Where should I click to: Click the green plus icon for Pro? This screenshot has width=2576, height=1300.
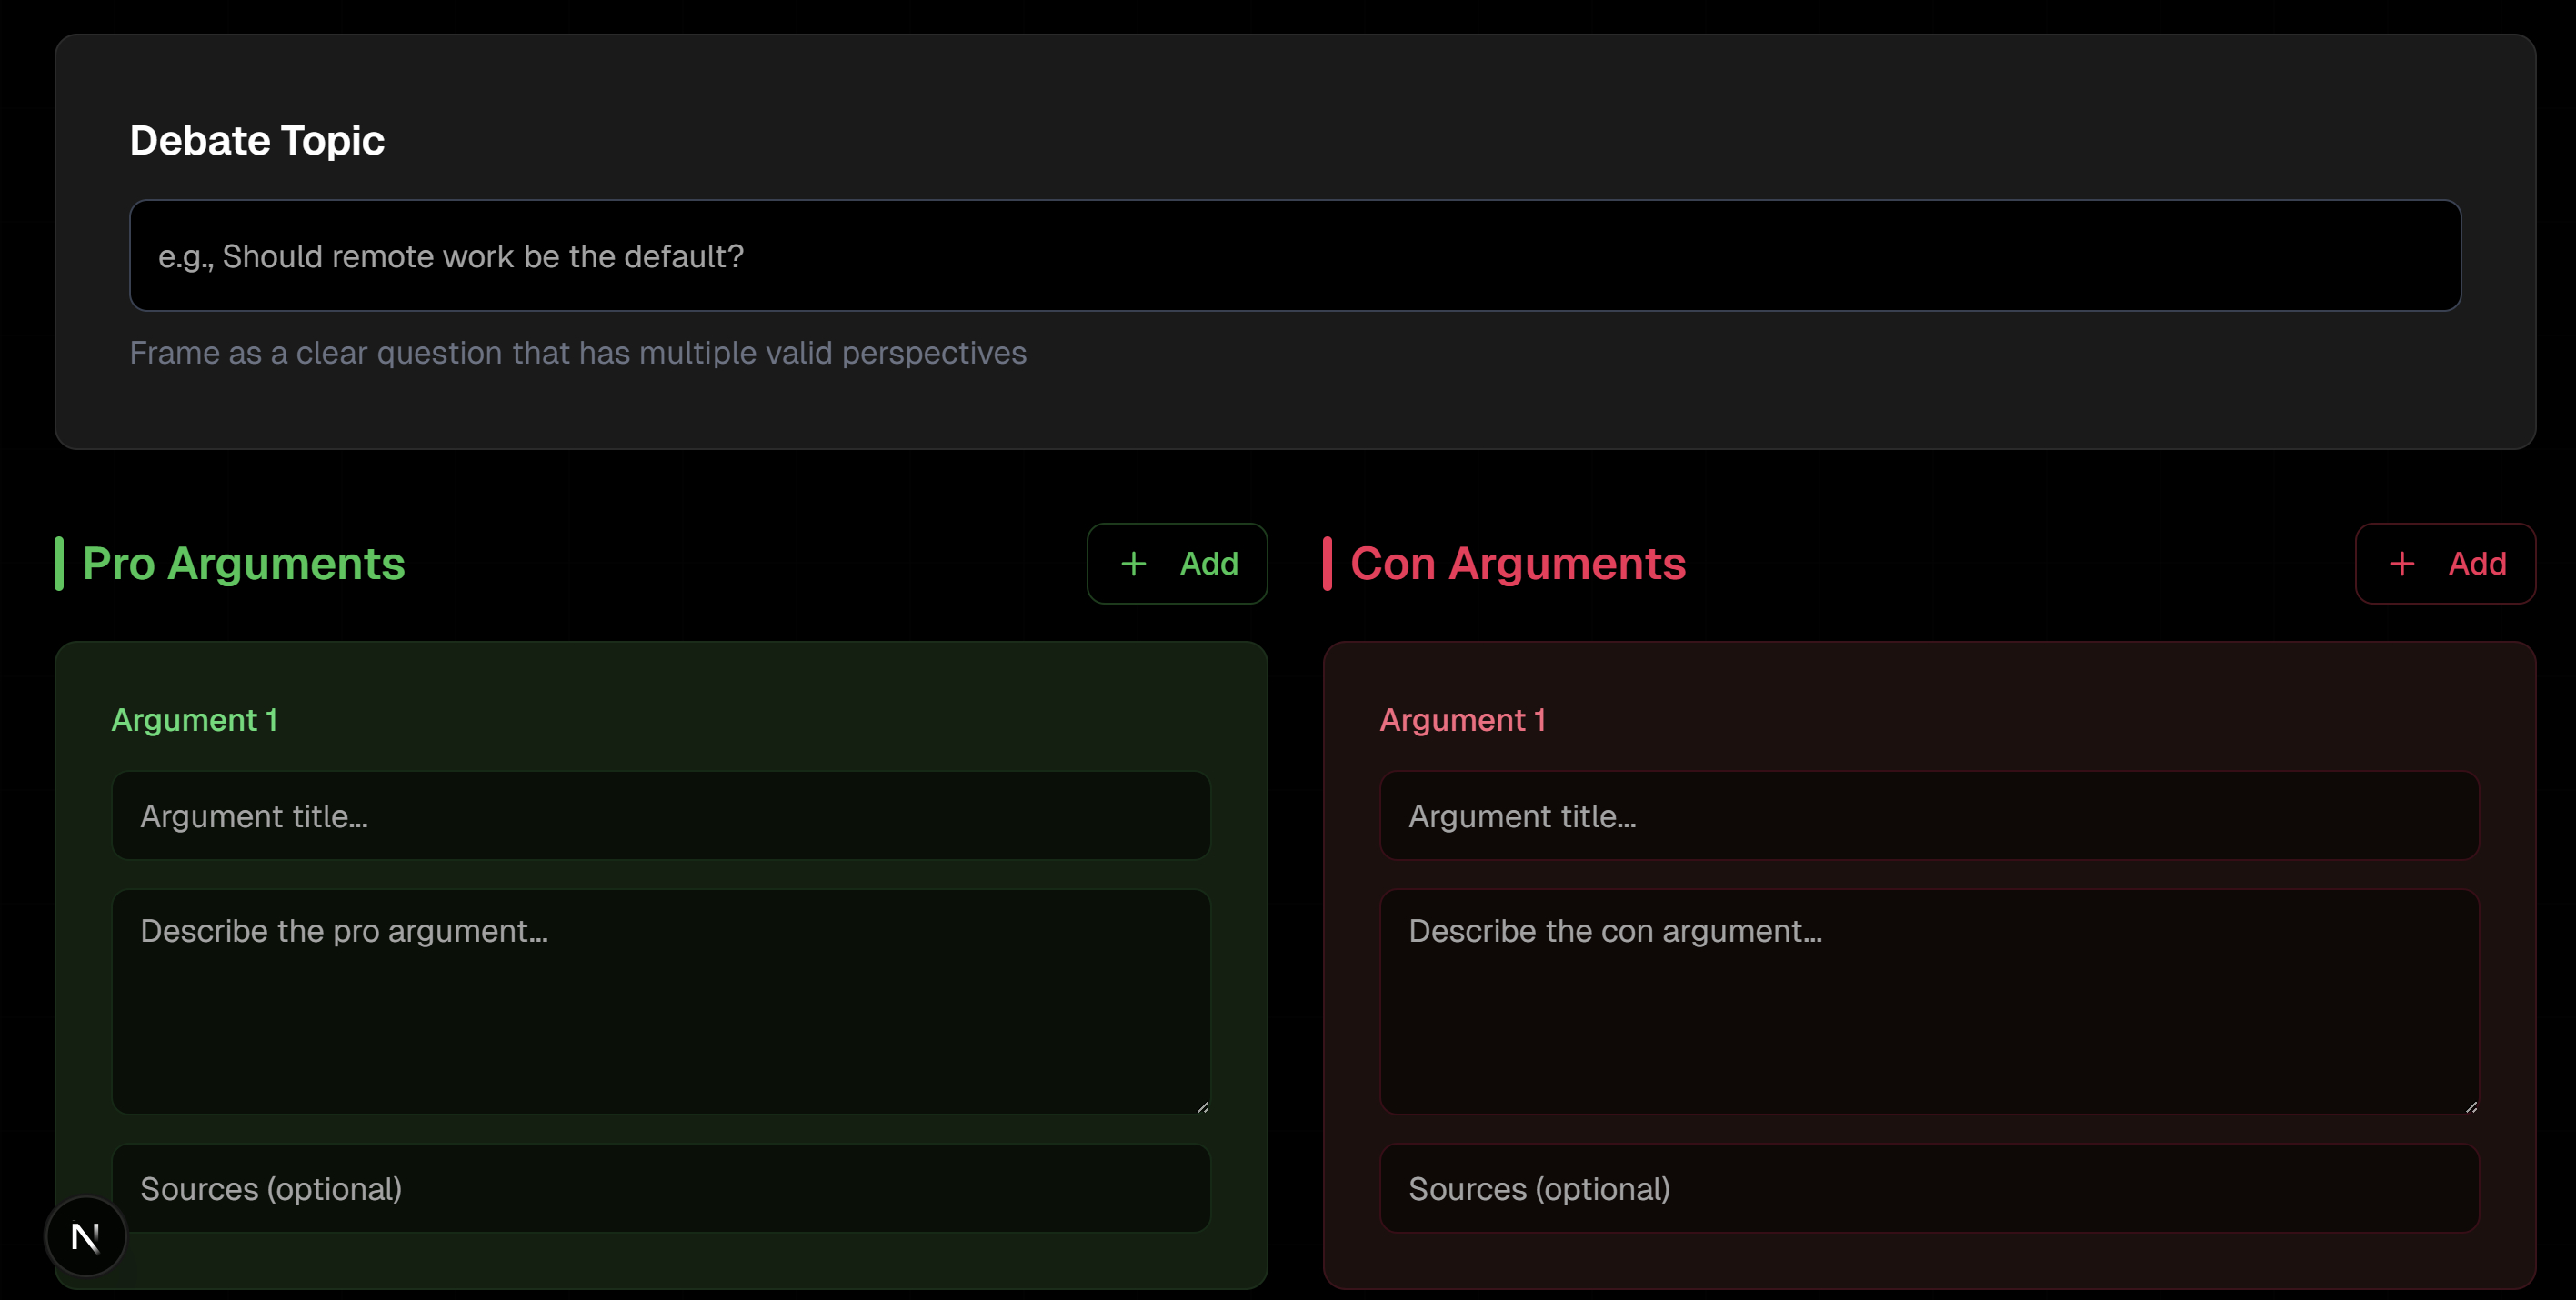pos(1133,564)
